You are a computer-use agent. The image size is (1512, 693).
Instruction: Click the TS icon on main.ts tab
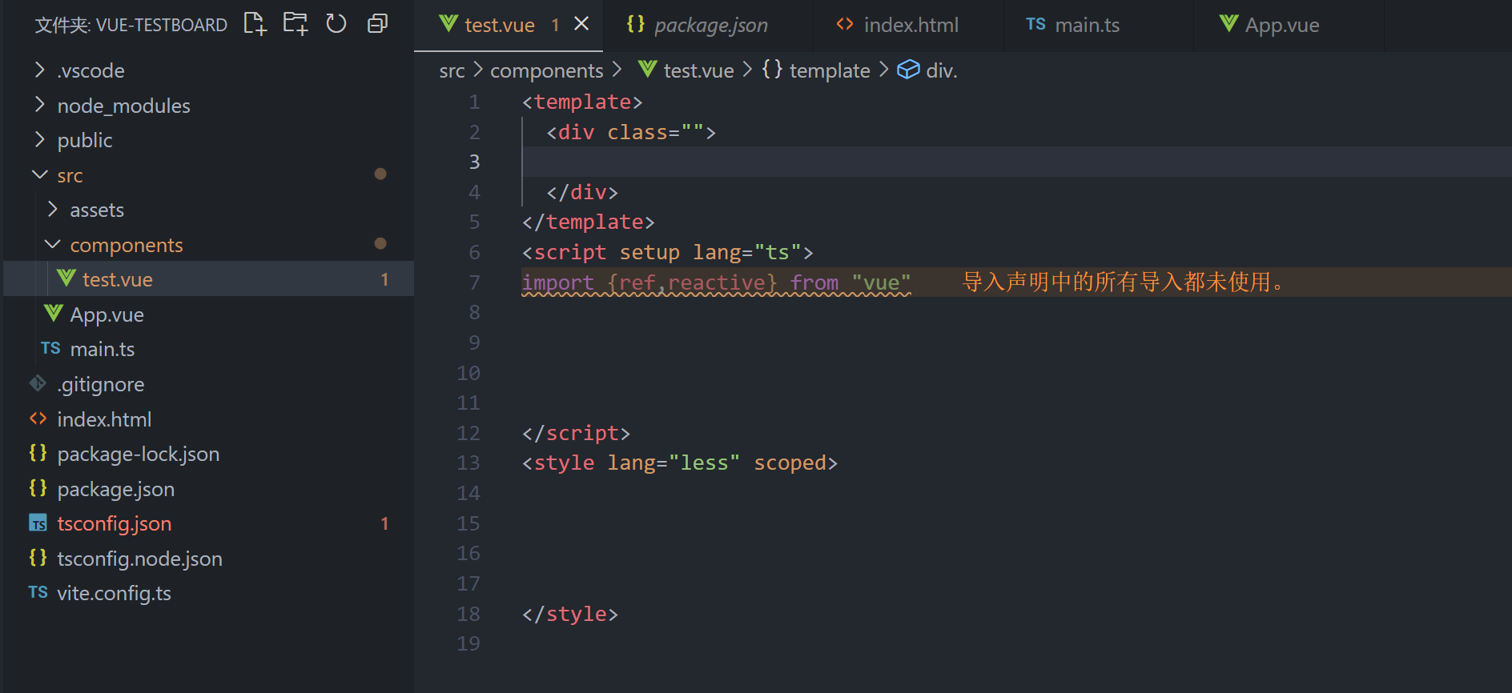click(x=1035, y=24)
